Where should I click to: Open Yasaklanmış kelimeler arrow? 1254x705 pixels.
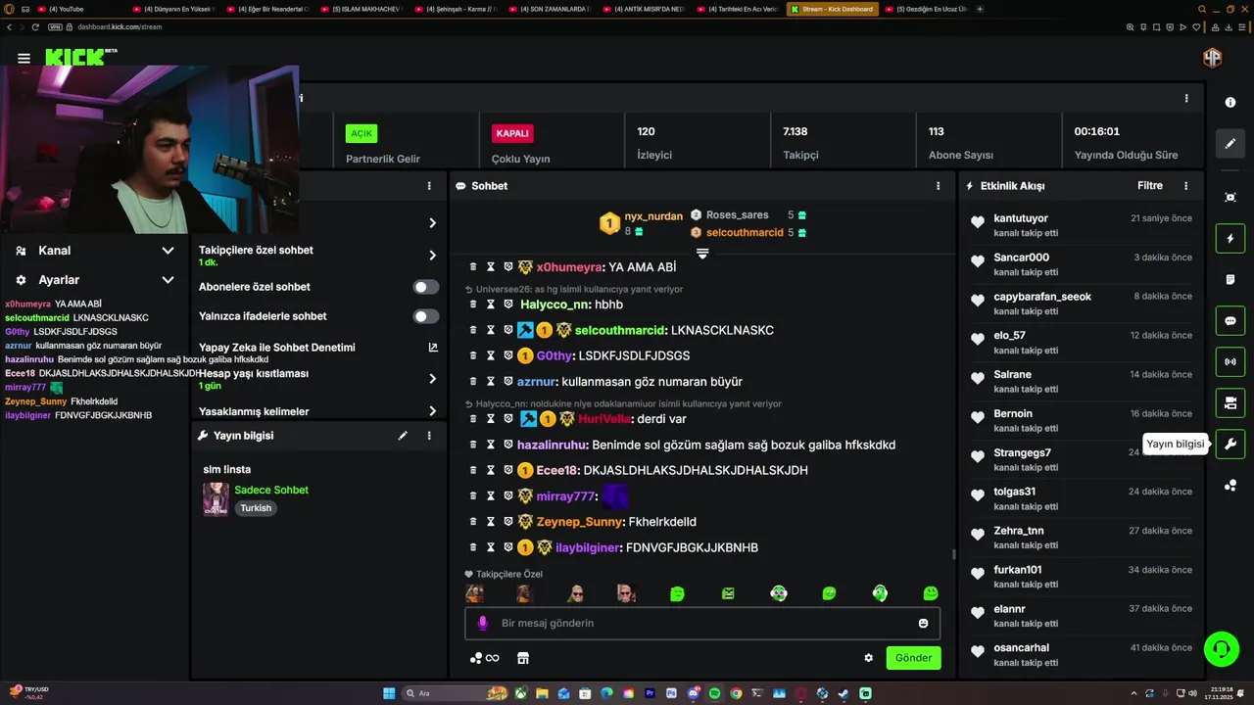click(433, 411)
